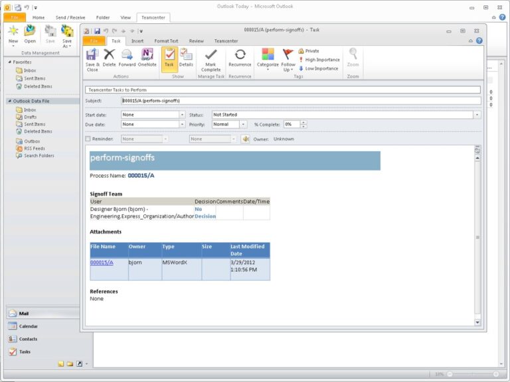Send the task to OneNote

coord(147,58)
